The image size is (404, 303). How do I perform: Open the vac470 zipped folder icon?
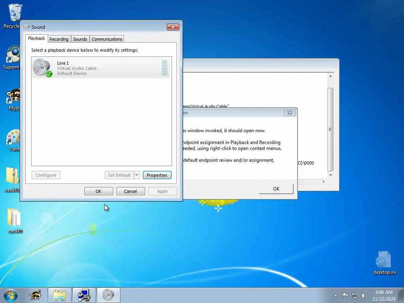(x=12, y=180)
